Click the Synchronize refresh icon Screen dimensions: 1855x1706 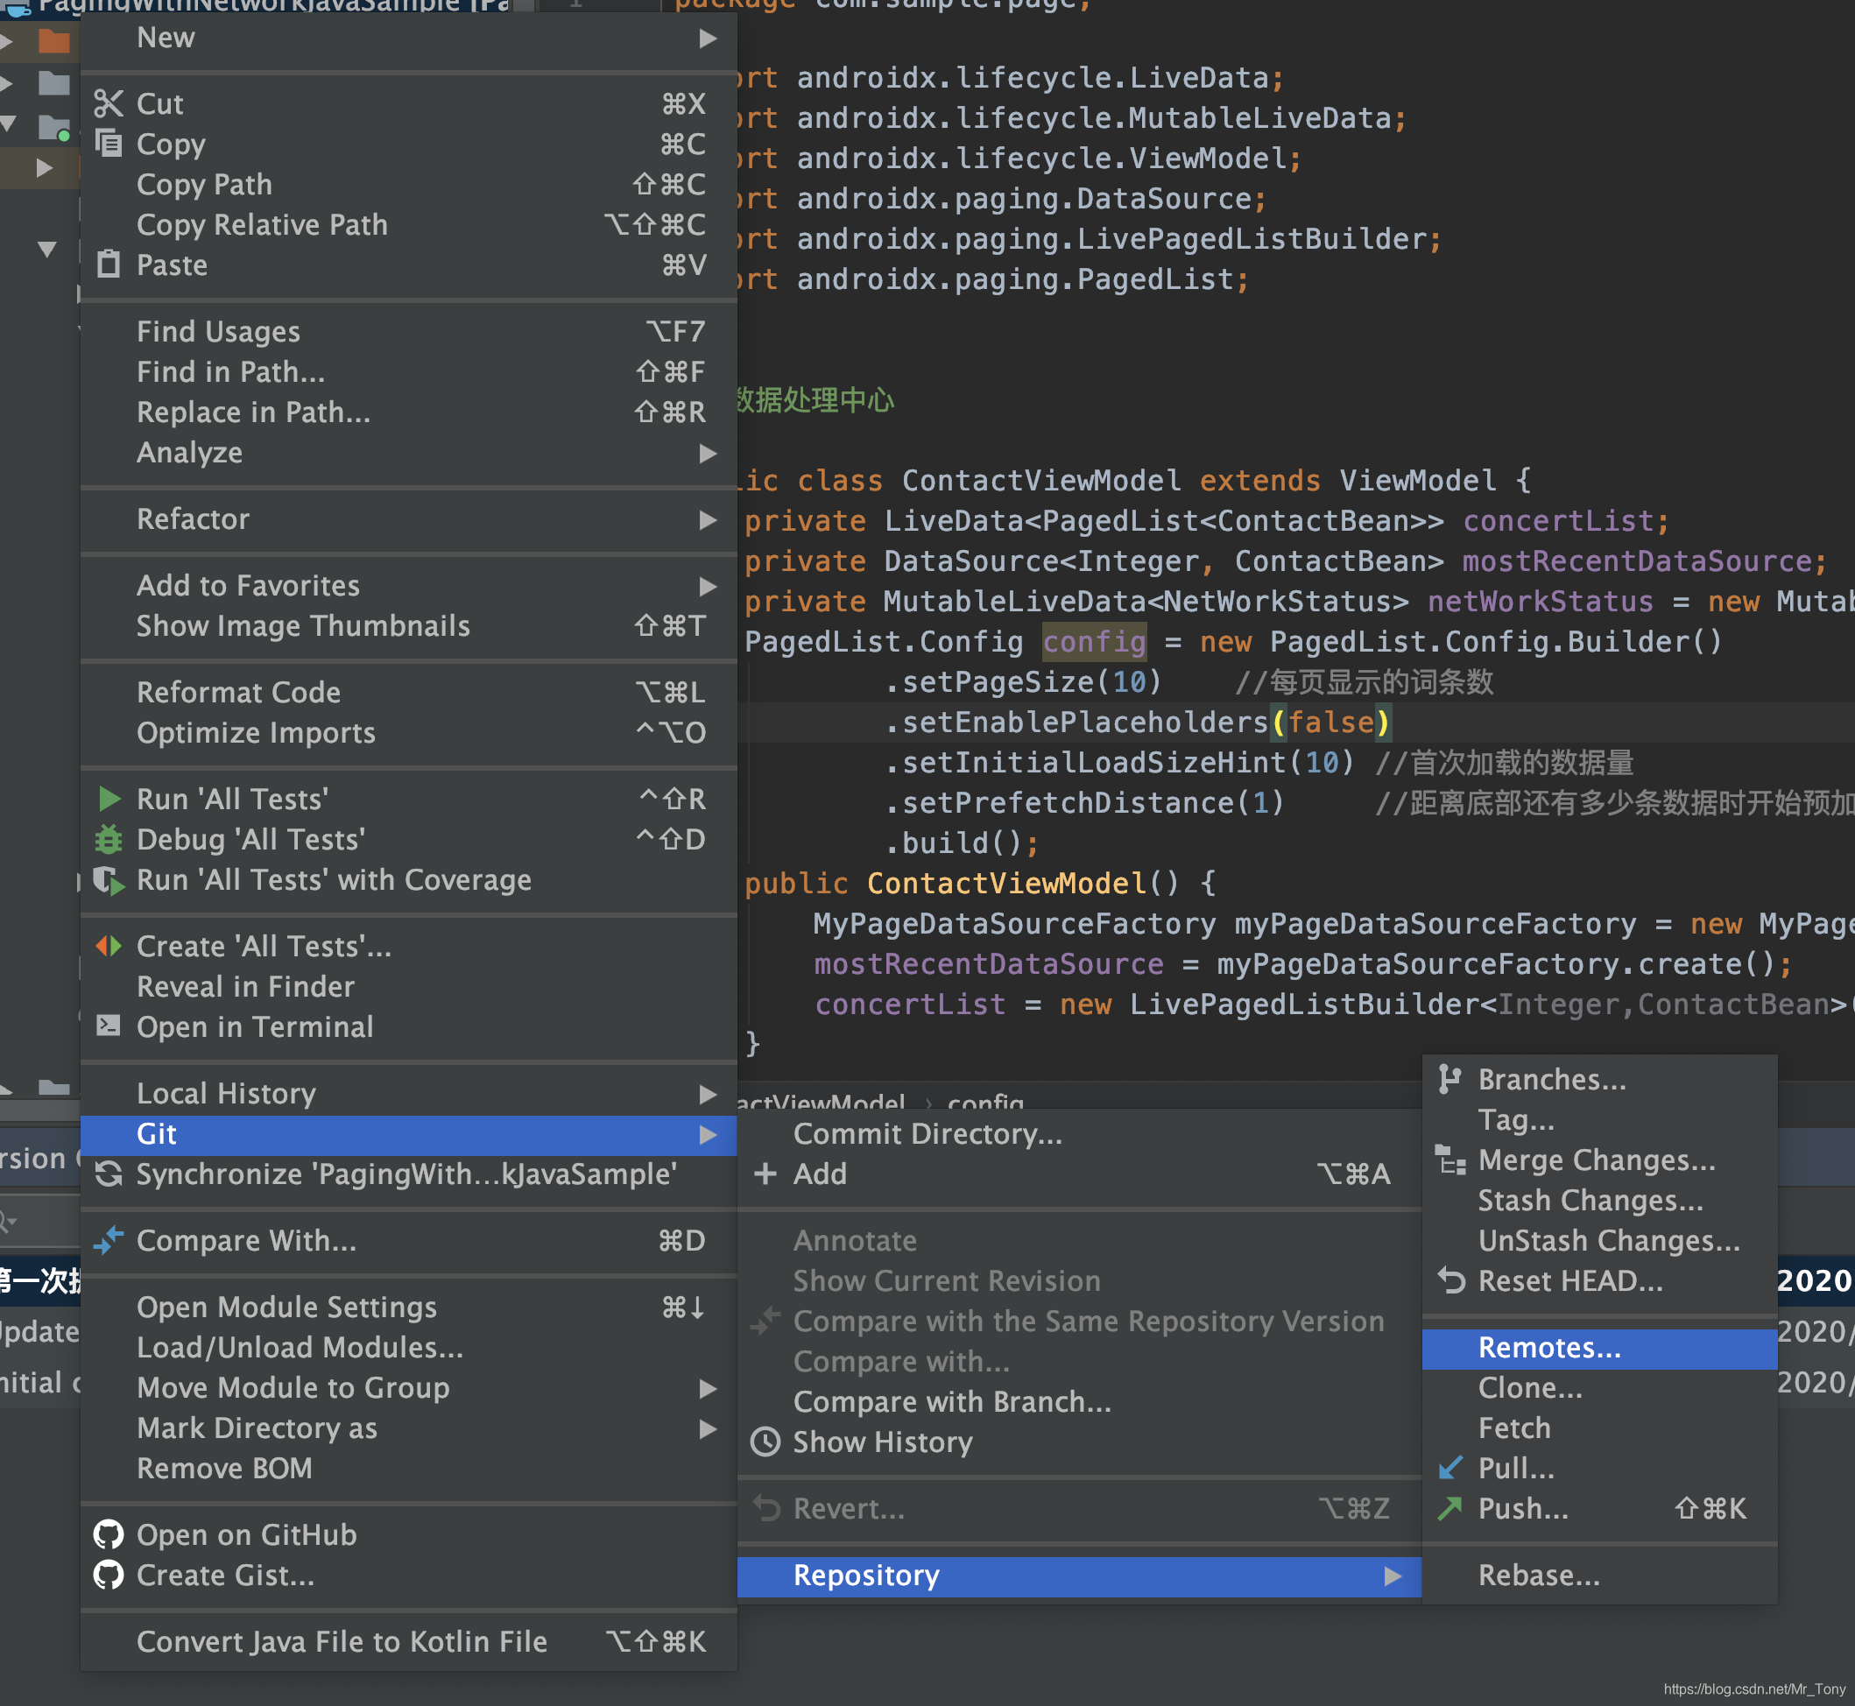pos(109,1174)
